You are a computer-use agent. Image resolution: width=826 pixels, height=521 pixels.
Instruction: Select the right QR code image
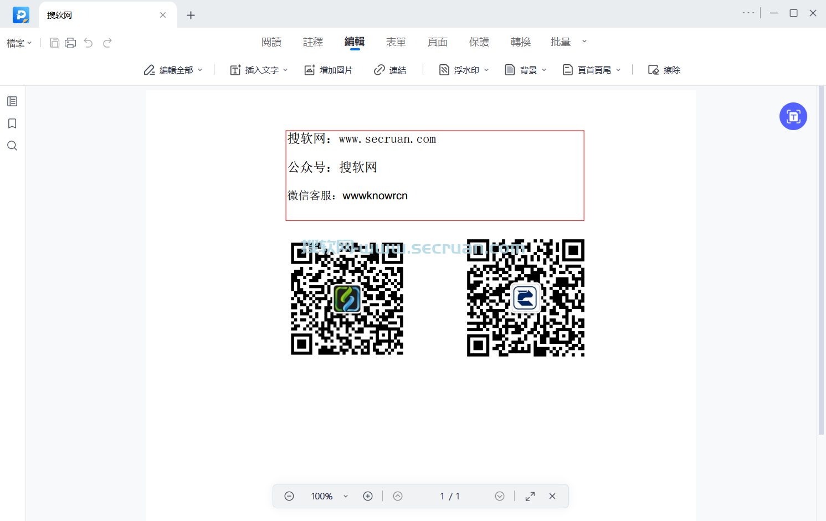coord(526,298)
